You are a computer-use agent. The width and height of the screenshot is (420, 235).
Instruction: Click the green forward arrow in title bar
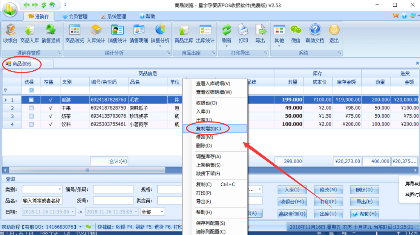pyautogui.click(x=35, y=5)
